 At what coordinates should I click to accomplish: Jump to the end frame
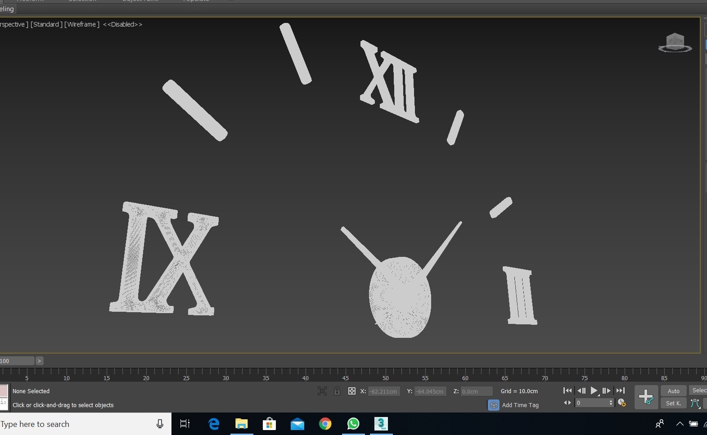click(x=621, y=390)
